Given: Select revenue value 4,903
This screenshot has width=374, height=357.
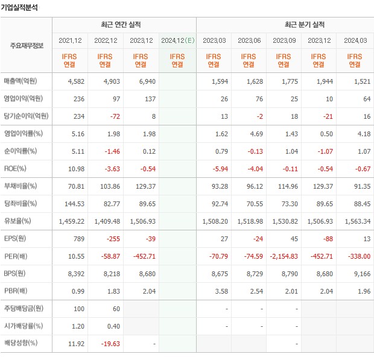Looking at the screenshot, I should (x=112, y=81).
